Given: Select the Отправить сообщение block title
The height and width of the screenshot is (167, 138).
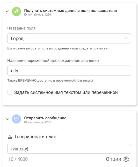Looking at the screenshot, I should 45,118.
